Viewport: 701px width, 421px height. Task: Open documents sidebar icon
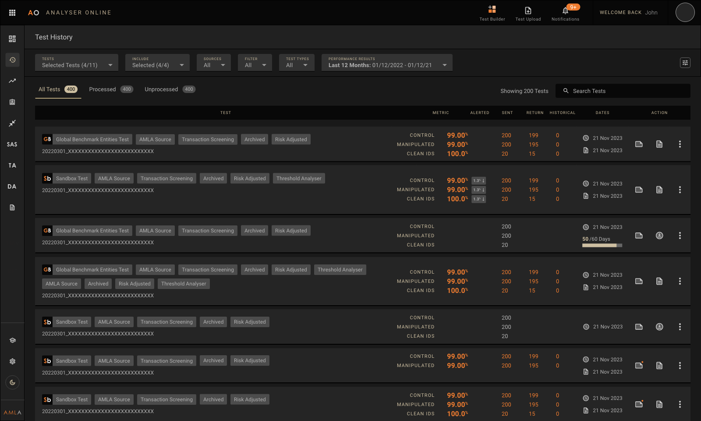(x=12, y=207)
